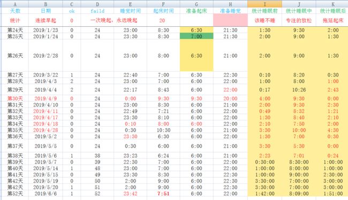Click the 准备起床 header cell

click(x=196, y=11)
